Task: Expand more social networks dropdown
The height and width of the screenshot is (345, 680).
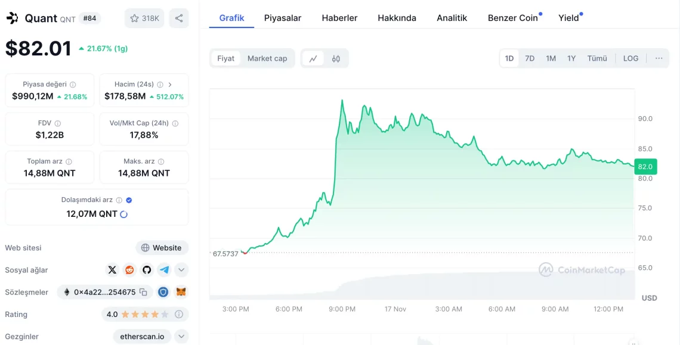Action: click(x=181, y=270)
